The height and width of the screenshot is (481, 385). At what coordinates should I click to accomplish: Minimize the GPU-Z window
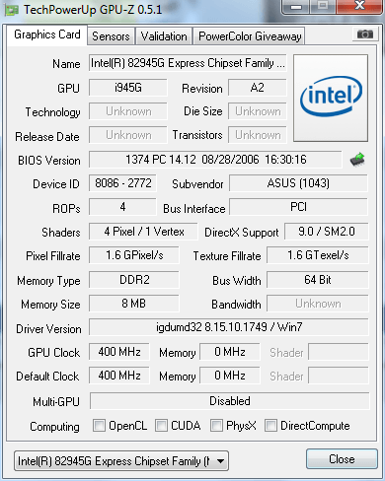tap(296, 6)
